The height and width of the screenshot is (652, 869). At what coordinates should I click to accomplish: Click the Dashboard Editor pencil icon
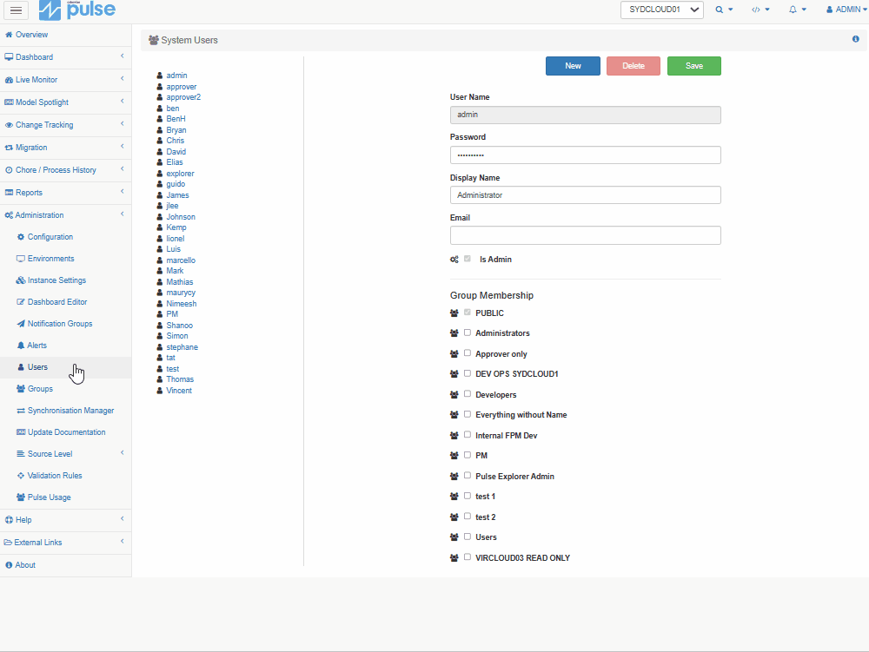[21, 301]
